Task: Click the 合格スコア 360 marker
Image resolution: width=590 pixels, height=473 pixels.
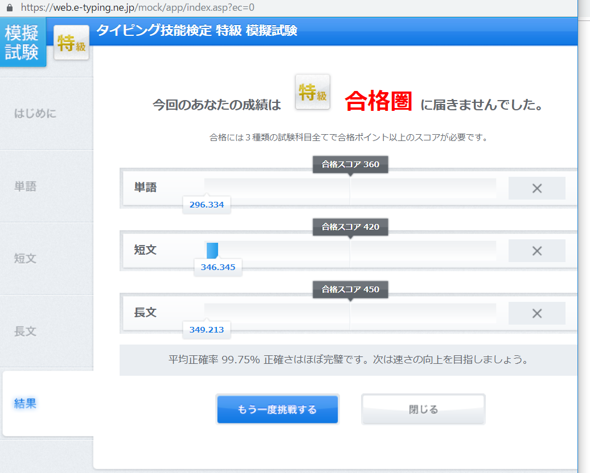Action: tap(350, 164)
